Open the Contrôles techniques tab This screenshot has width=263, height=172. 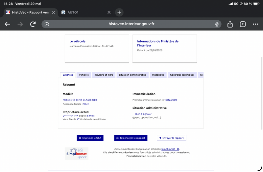(182, 75)
